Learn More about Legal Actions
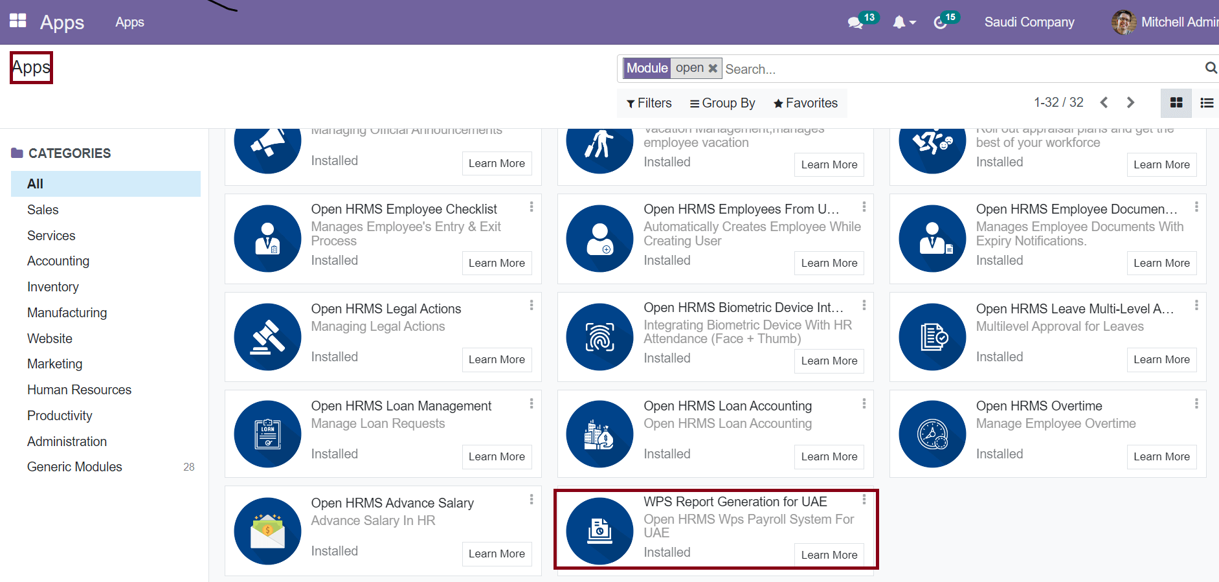This screenshot has width=1219, height=582. pos(497,359)
